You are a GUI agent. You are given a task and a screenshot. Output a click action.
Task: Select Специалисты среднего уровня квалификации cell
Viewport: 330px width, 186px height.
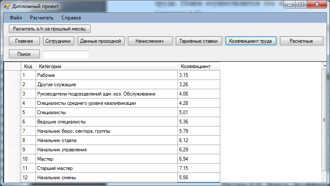point(107,103)
